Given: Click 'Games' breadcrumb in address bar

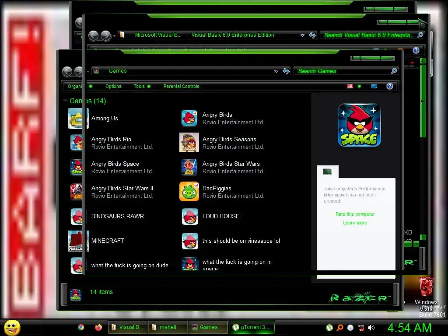Looking at the screenshot, I should [118, 71].
